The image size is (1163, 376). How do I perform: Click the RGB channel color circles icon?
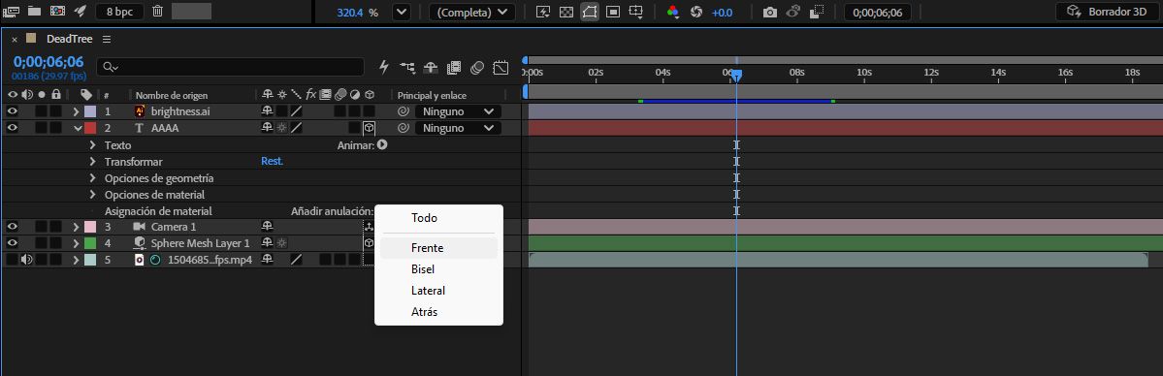[x=673, y=13]
